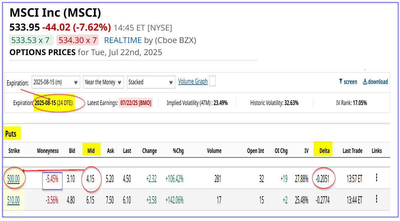
Task: Sort by Last Trade column header
Action: [352, 151]
